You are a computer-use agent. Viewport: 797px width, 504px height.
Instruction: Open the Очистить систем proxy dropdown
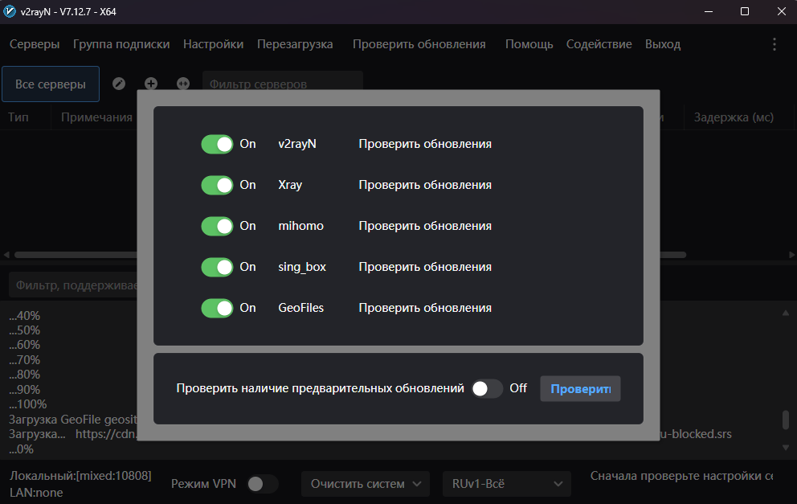tap(366, 484)
